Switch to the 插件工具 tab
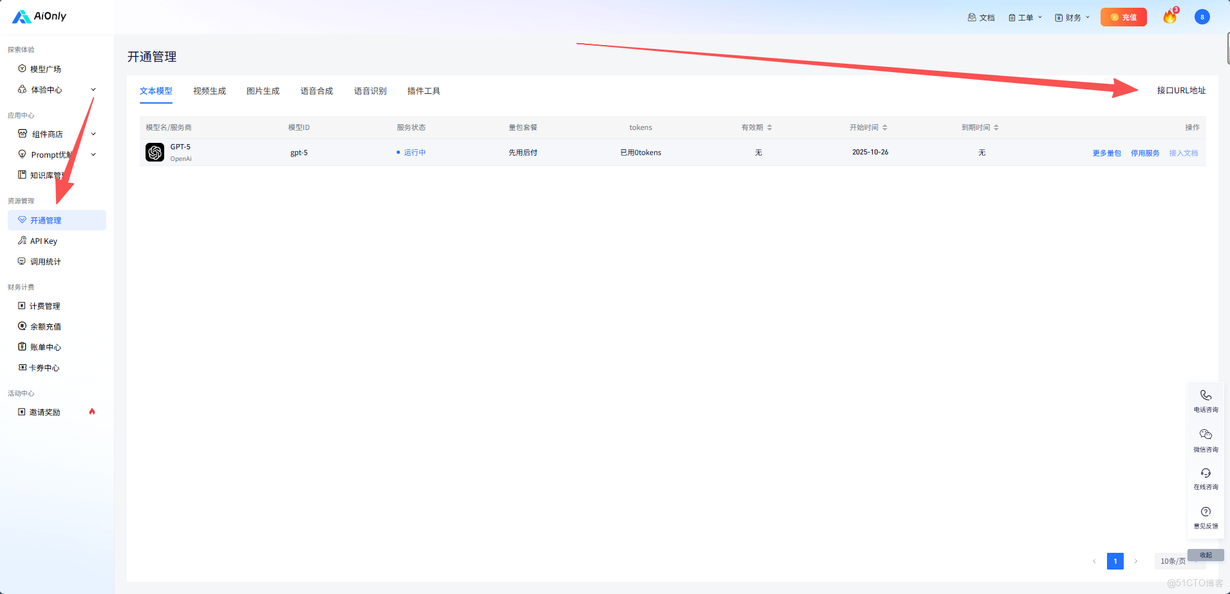1230x594 pixels. 424,91
